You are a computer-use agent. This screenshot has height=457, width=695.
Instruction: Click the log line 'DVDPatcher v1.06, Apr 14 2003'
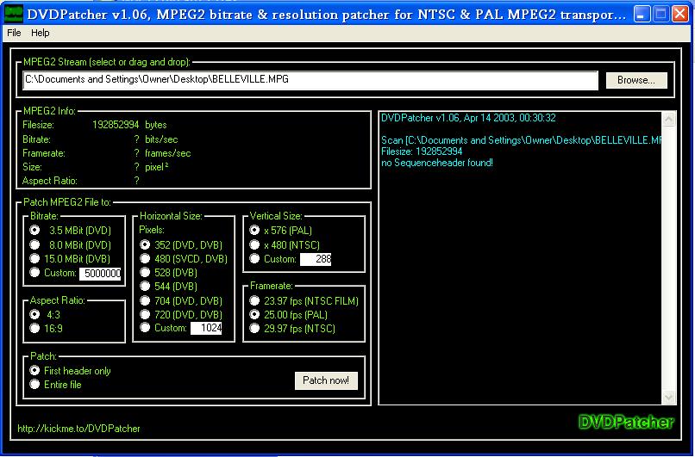pyautogui.click(x=468, y=118)
